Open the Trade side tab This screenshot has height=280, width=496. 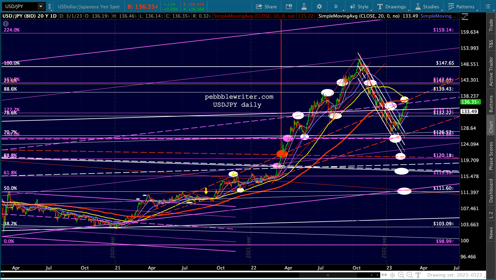(x=491, y=25)
